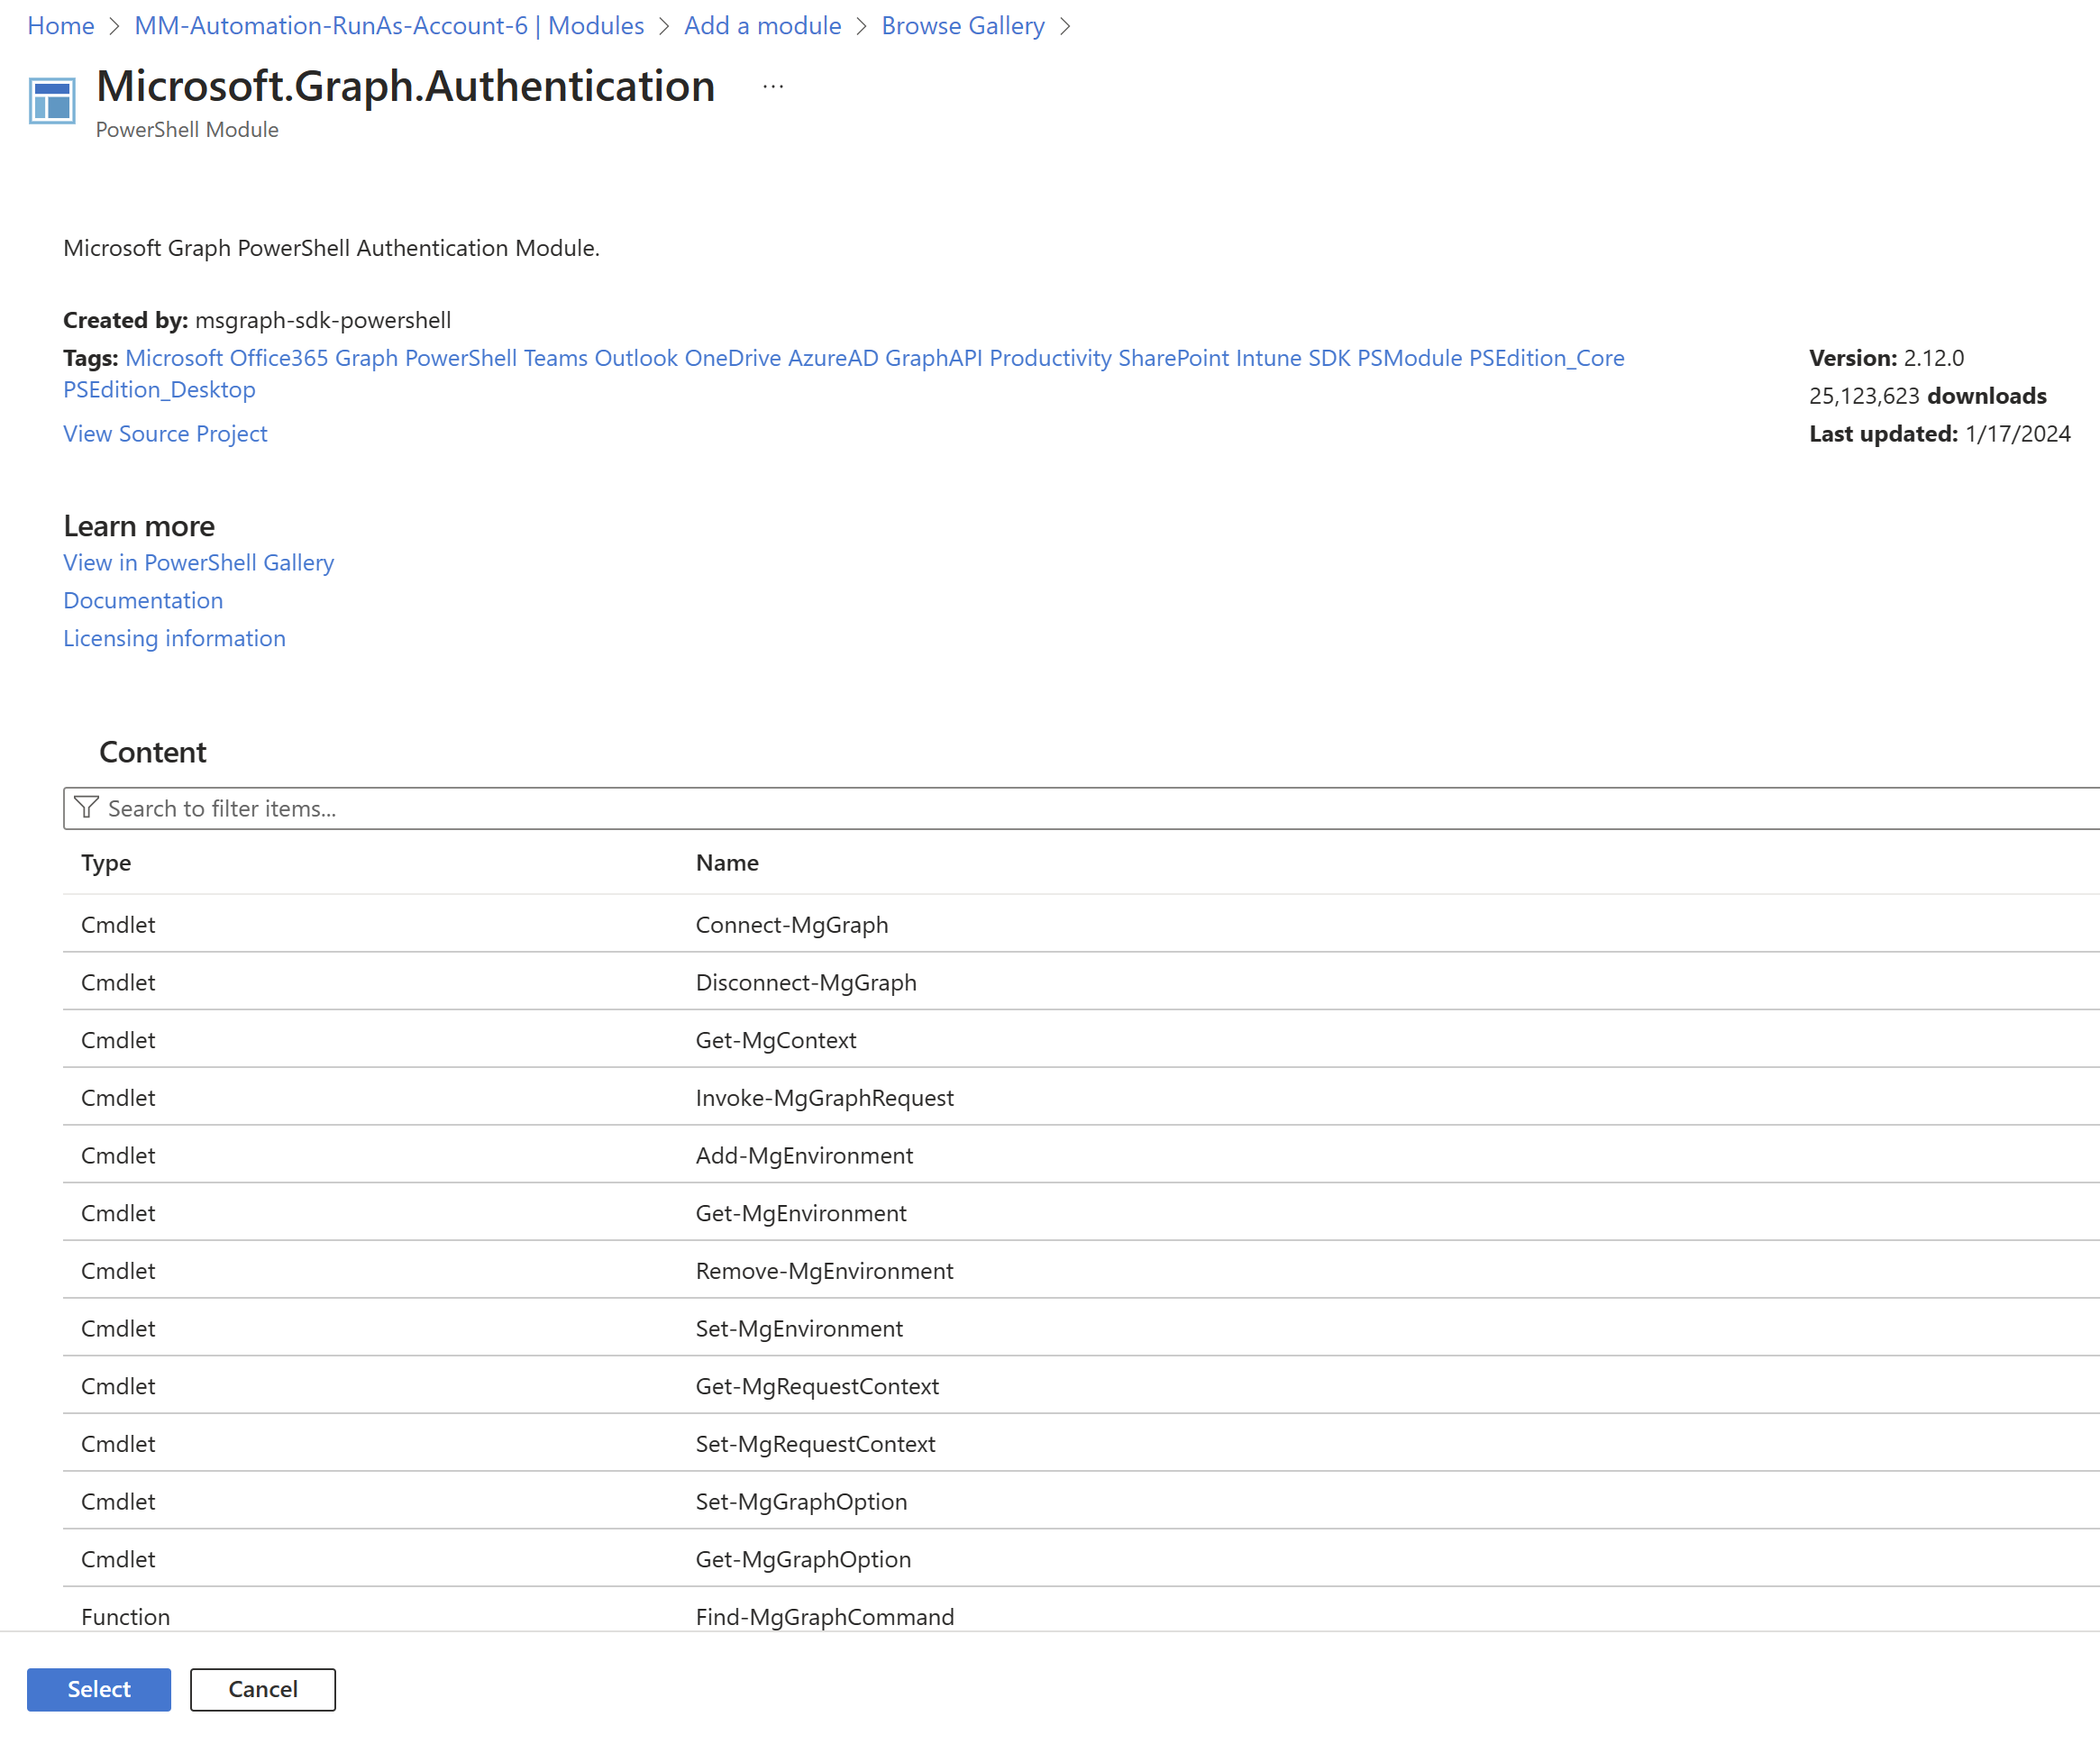The height and width of the screenshot is (1744, 2100).
Task: Click Set-MgEnvironment entry
Action: coord(799,1328)
